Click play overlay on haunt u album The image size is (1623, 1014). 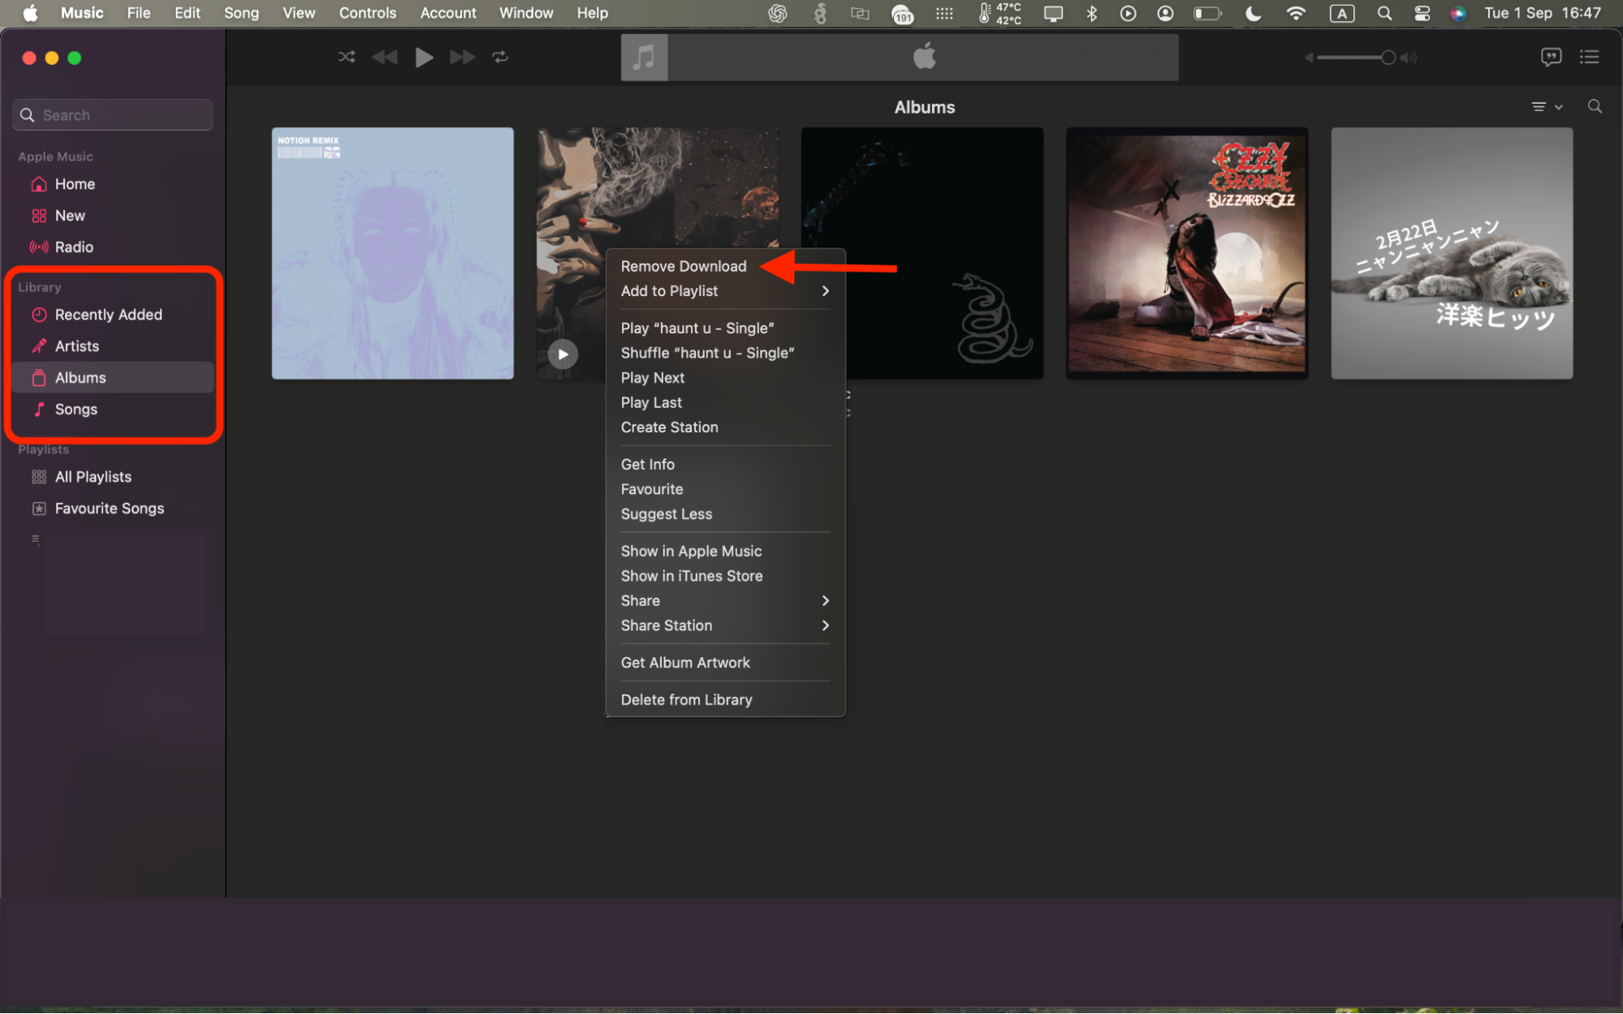click(x=563, y=354)
